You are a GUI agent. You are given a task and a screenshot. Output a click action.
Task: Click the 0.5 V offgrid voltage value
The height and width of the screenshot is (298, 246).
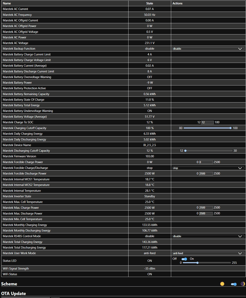(x=149, y=32)
